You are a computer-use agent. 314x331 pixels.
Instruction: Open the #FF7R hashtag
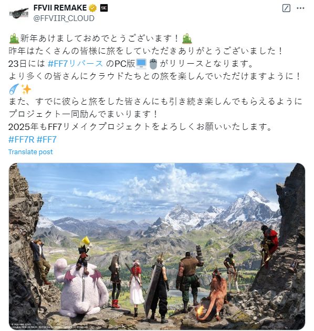22,139
